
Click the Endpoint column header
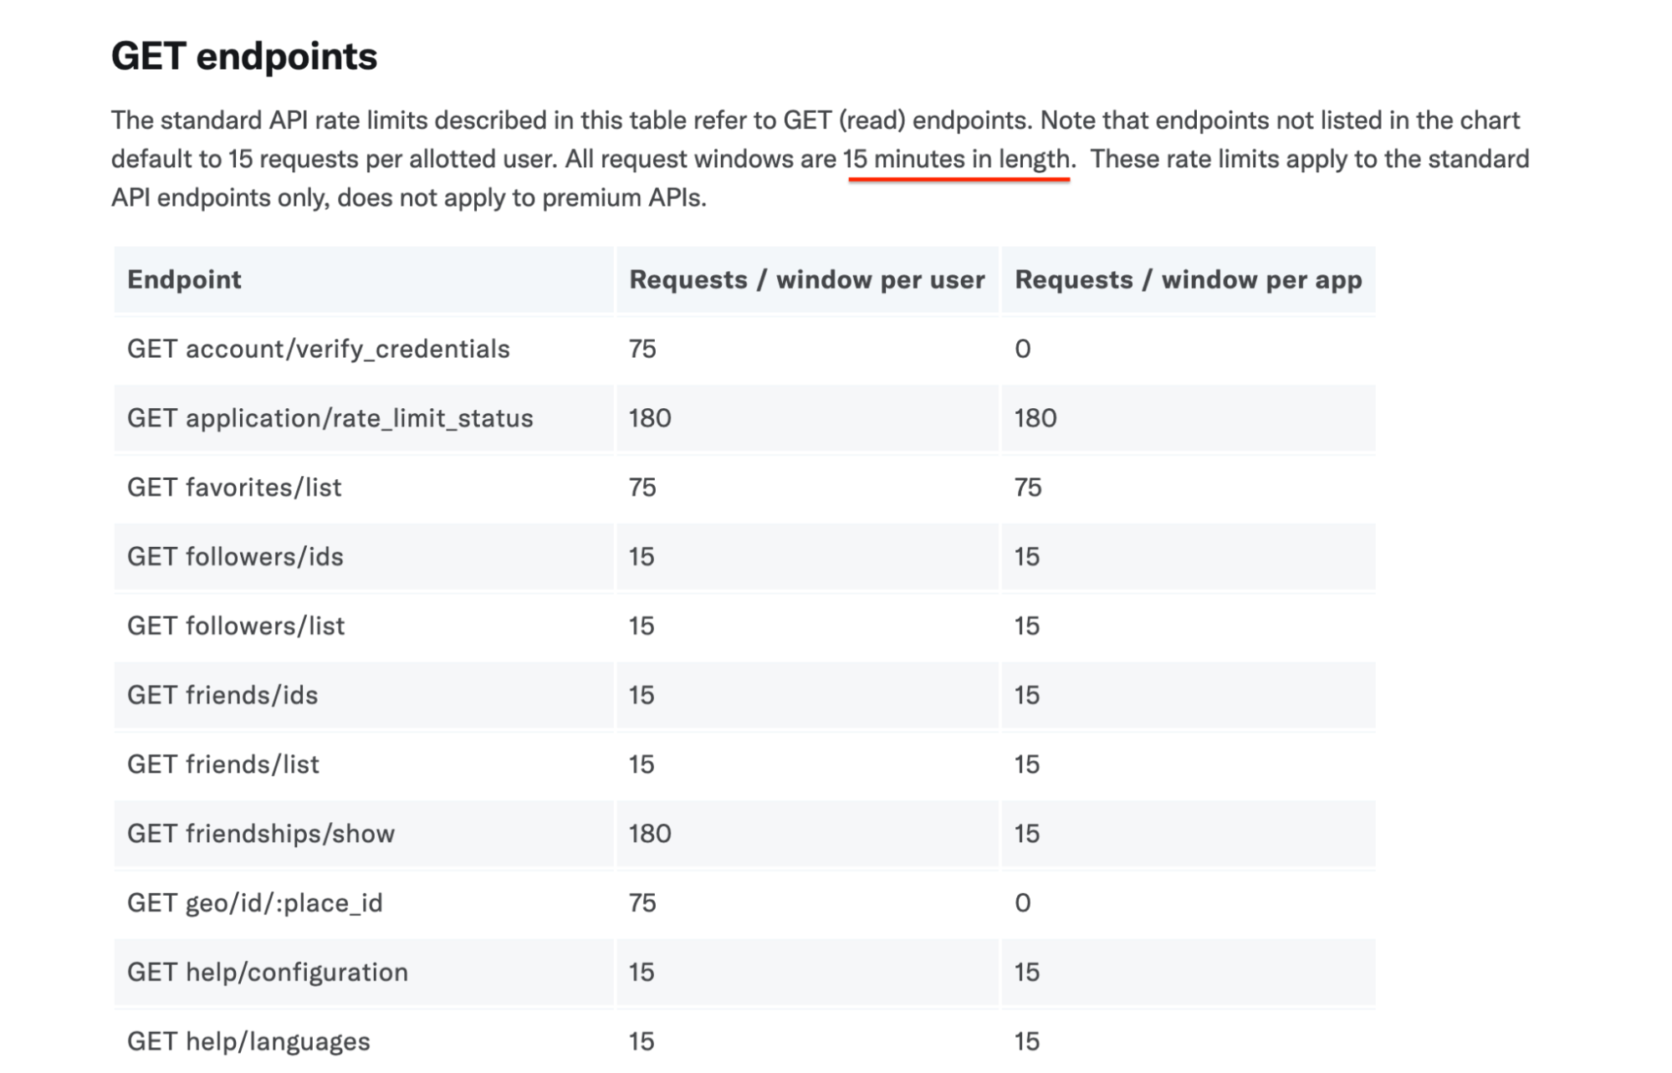[184, 279]
